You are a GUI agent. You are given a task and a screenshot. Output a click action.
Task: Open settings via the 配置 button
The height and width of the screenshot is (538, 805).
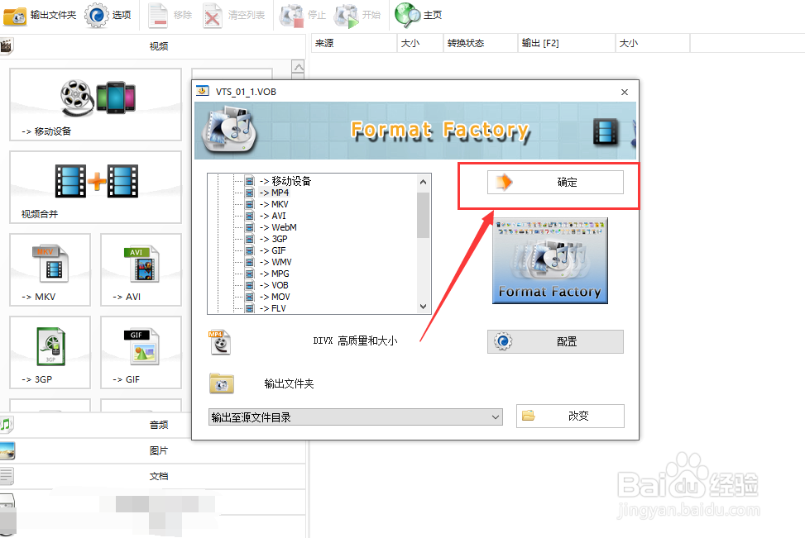tap(554, 341)
